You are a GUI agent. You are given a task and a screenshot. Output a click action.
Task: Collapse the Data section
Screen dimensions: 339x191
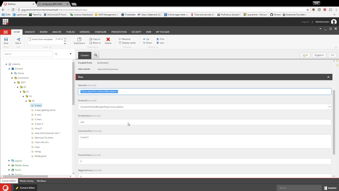[x=328, y=77]
